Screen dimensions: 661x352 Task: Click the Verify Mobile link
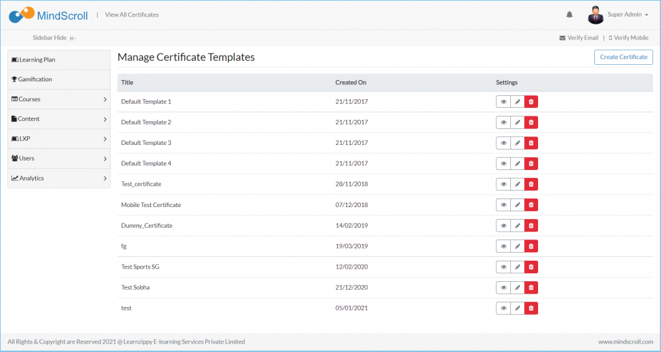pos(629,38)
